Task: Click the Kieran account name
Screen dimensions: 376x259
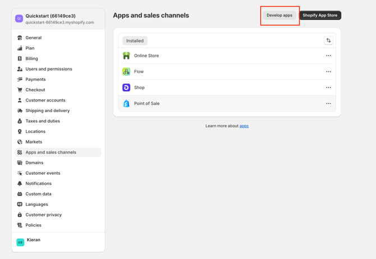Action: 34,240
